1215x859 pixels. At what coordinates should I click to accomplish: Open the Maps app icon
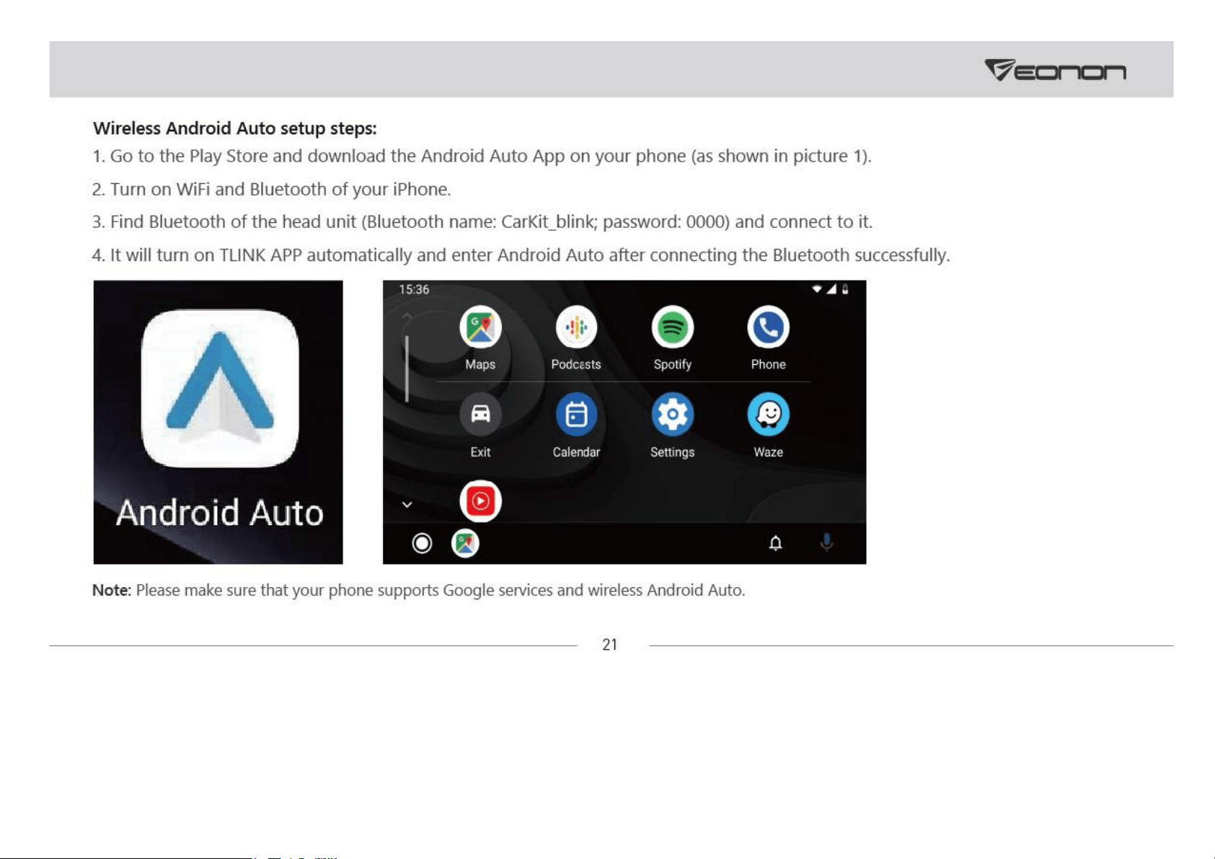(480, 327)
